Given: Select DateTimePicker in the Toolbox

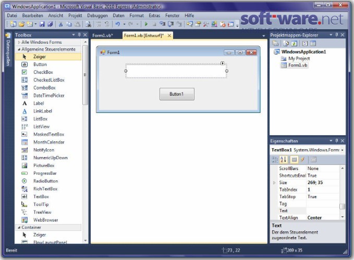Looking at the screenshot, I should [48, 96].
